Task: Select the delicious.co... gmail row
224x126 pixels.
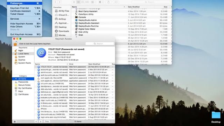Action: 75,92
